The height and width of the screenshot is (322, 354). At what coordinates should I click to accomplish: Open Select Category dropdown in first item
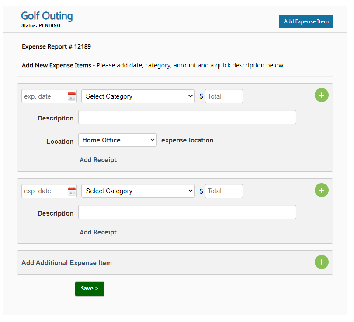(138, 96)
